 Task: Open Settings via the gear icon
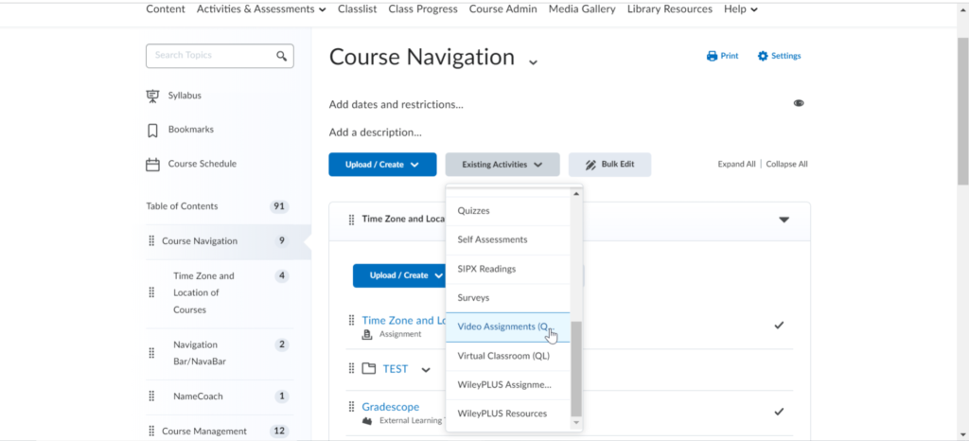coord(763,56)
